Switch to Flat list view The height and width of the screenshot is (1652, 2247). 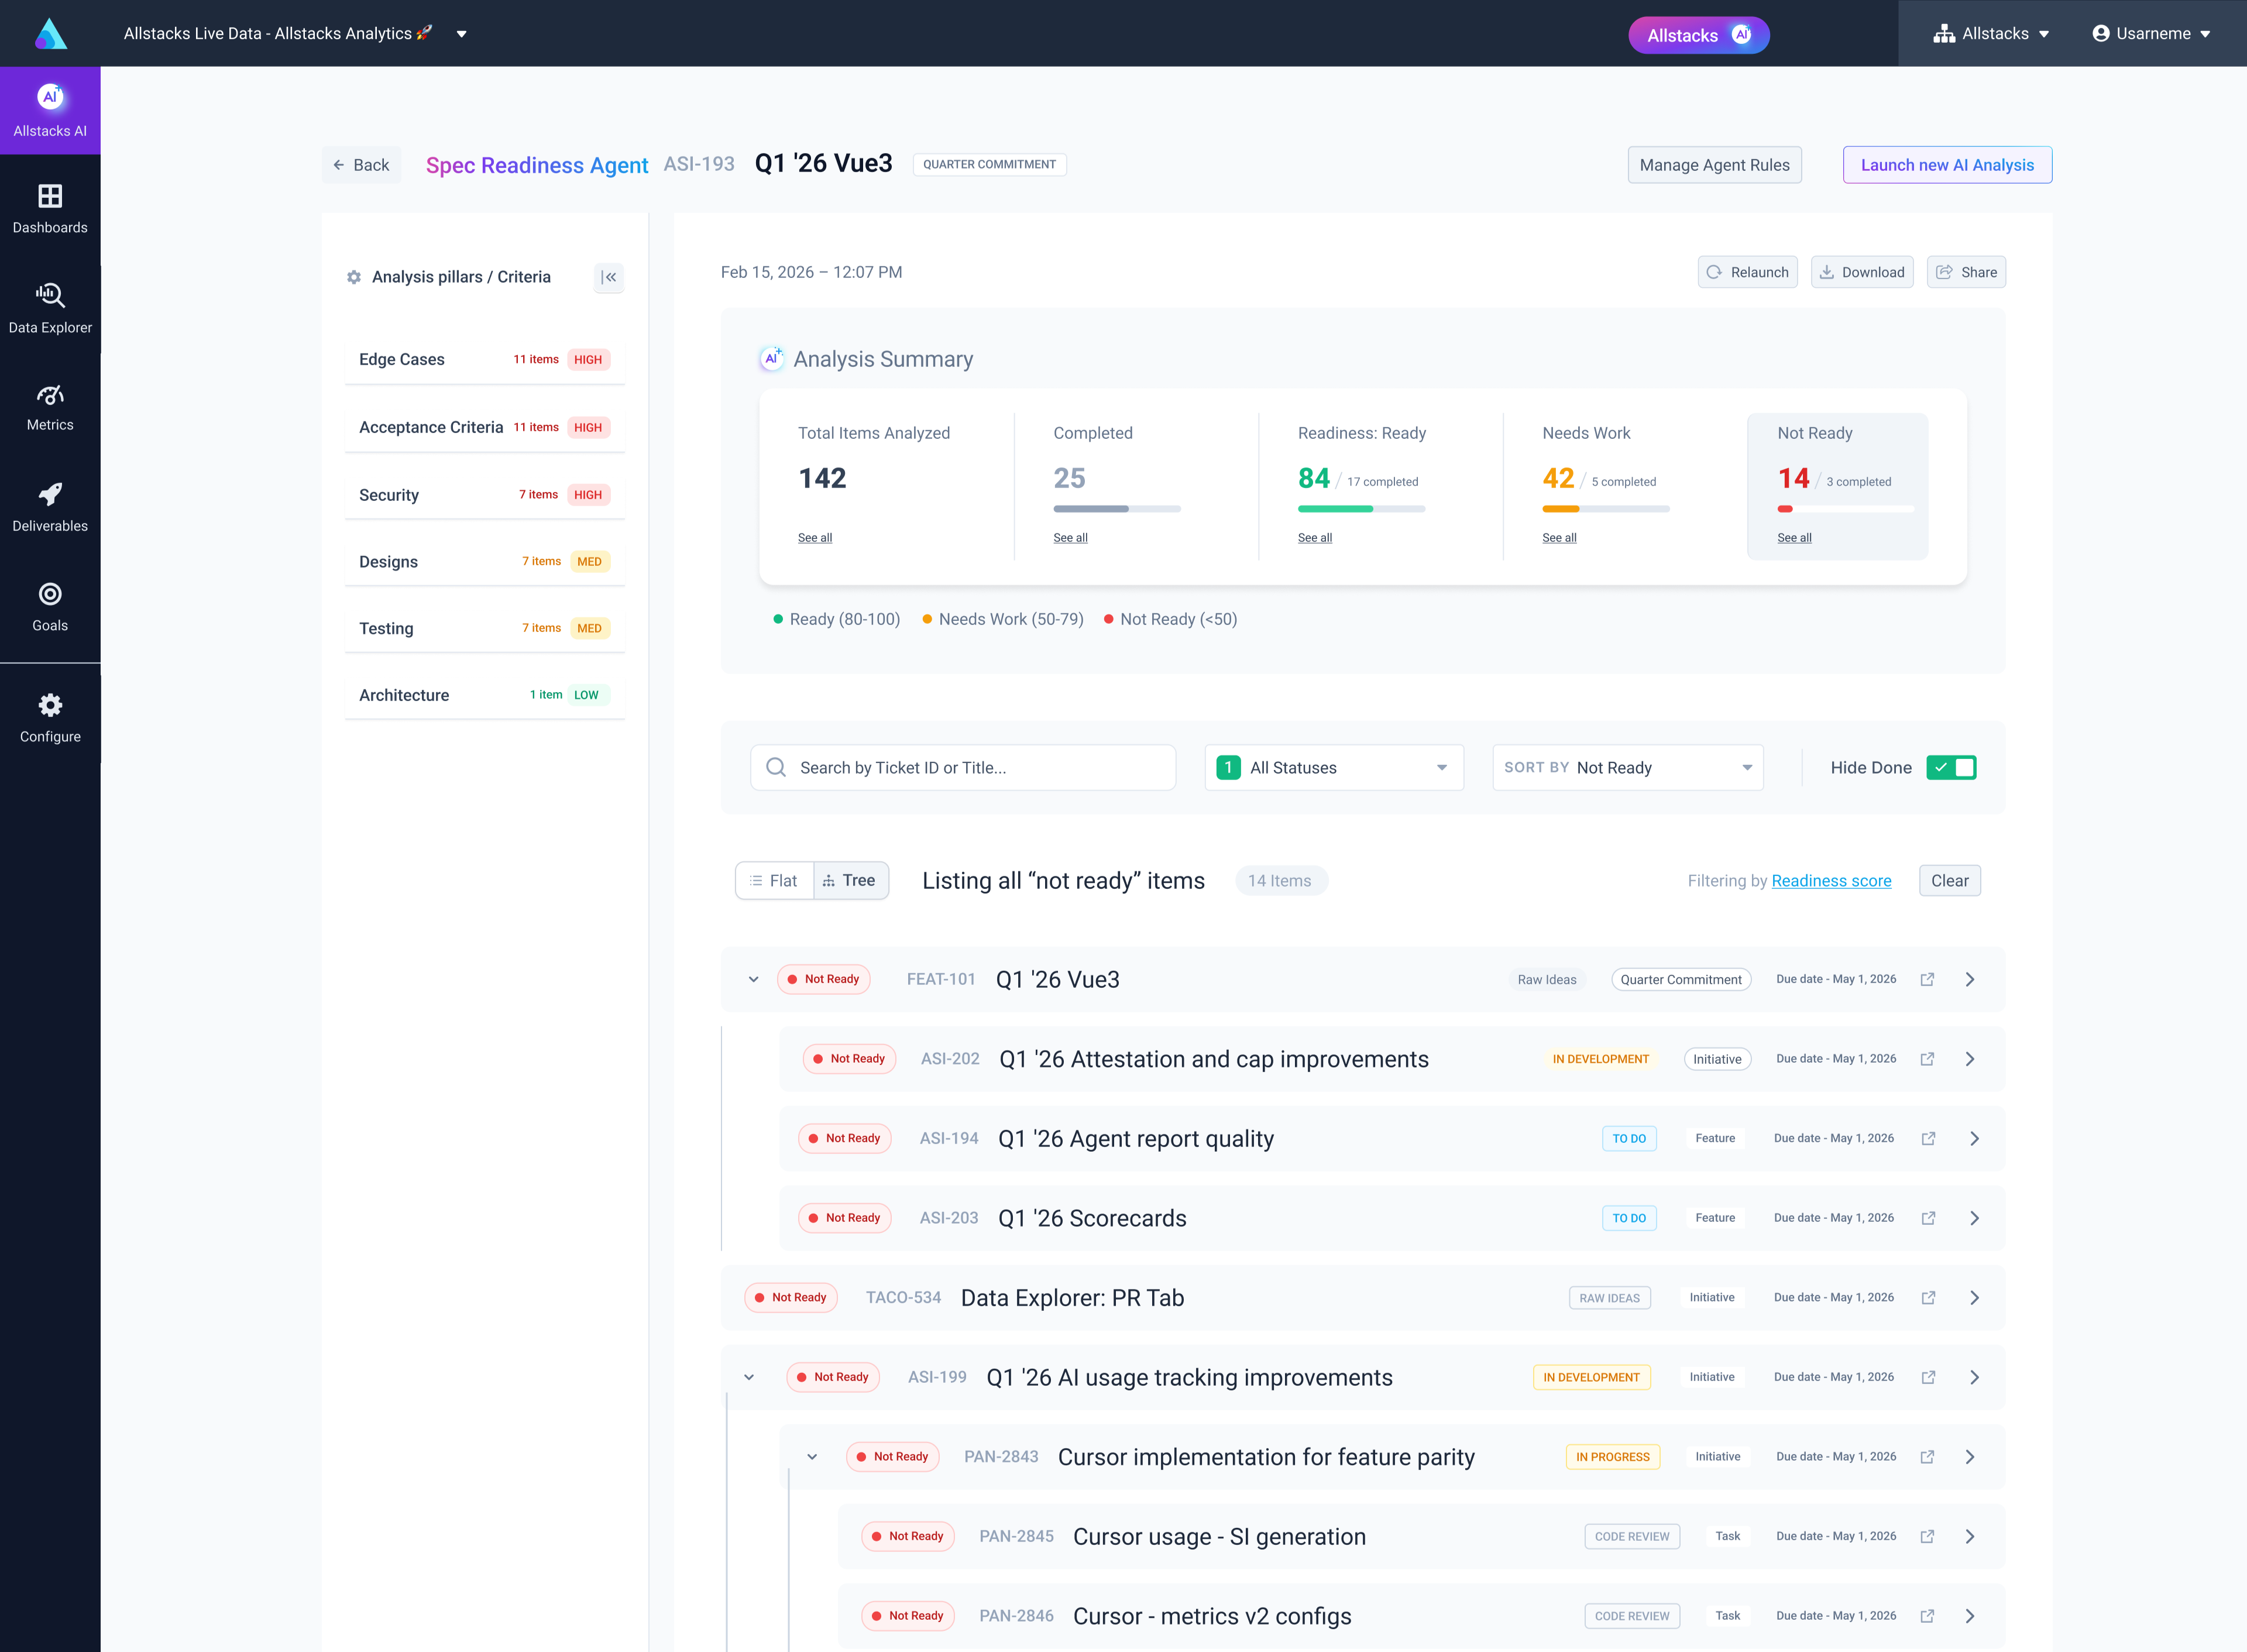coord(774,880)
